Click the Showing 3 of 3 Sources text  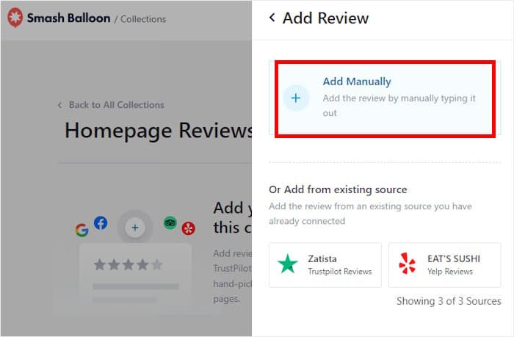click(x=449, y=301)
